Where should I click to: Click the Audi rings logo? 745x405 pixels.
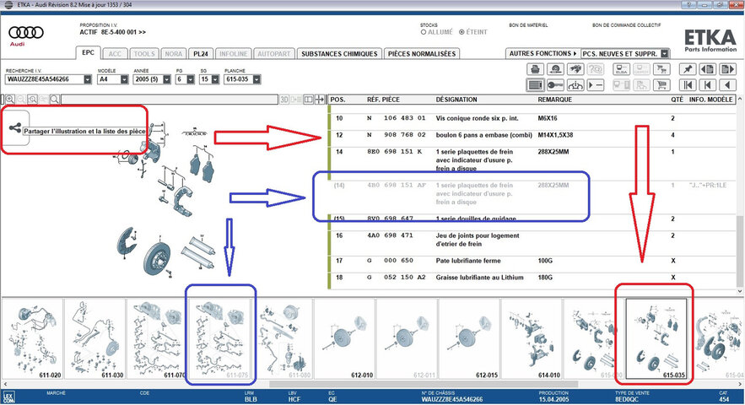(26, 32)
